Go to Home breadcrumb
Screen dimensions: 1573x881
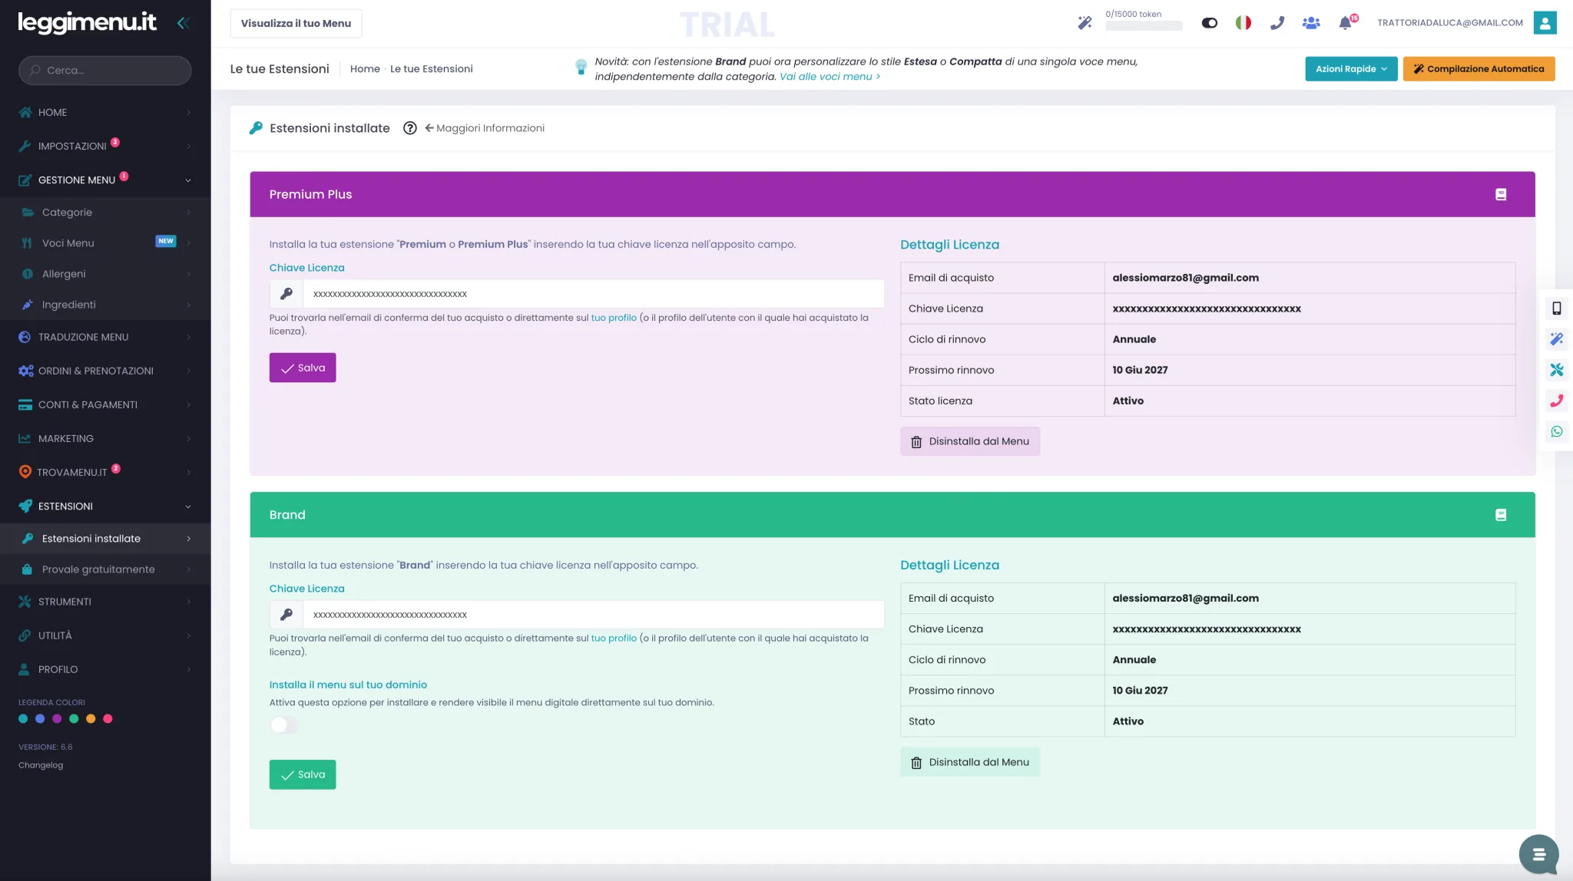tap(365, 69)
